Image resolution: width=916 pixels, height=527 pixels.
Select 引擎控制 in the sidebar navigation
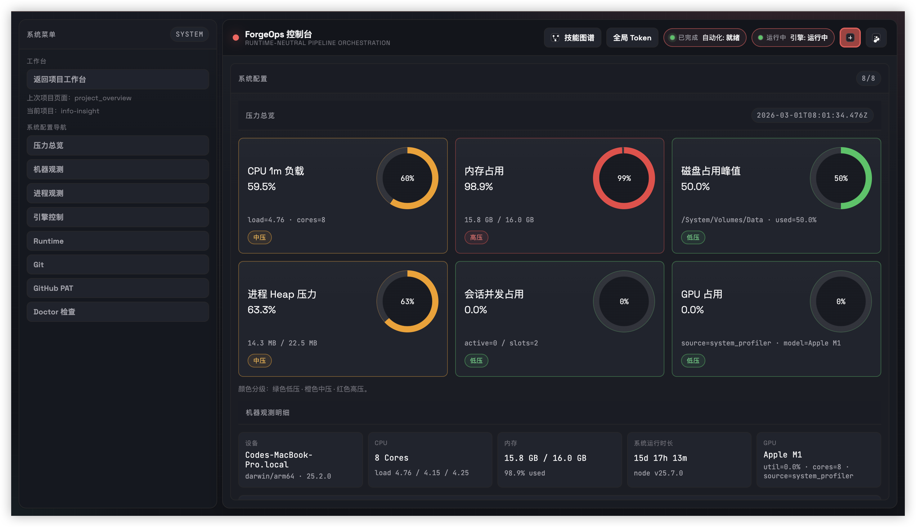click(118, 217)
